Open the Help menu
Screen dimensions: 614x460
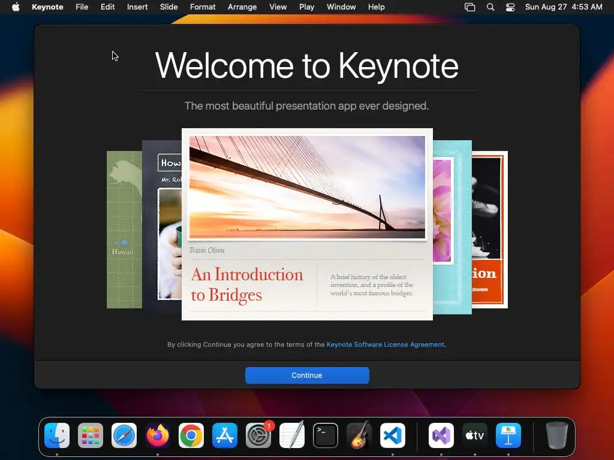[377, 7]
